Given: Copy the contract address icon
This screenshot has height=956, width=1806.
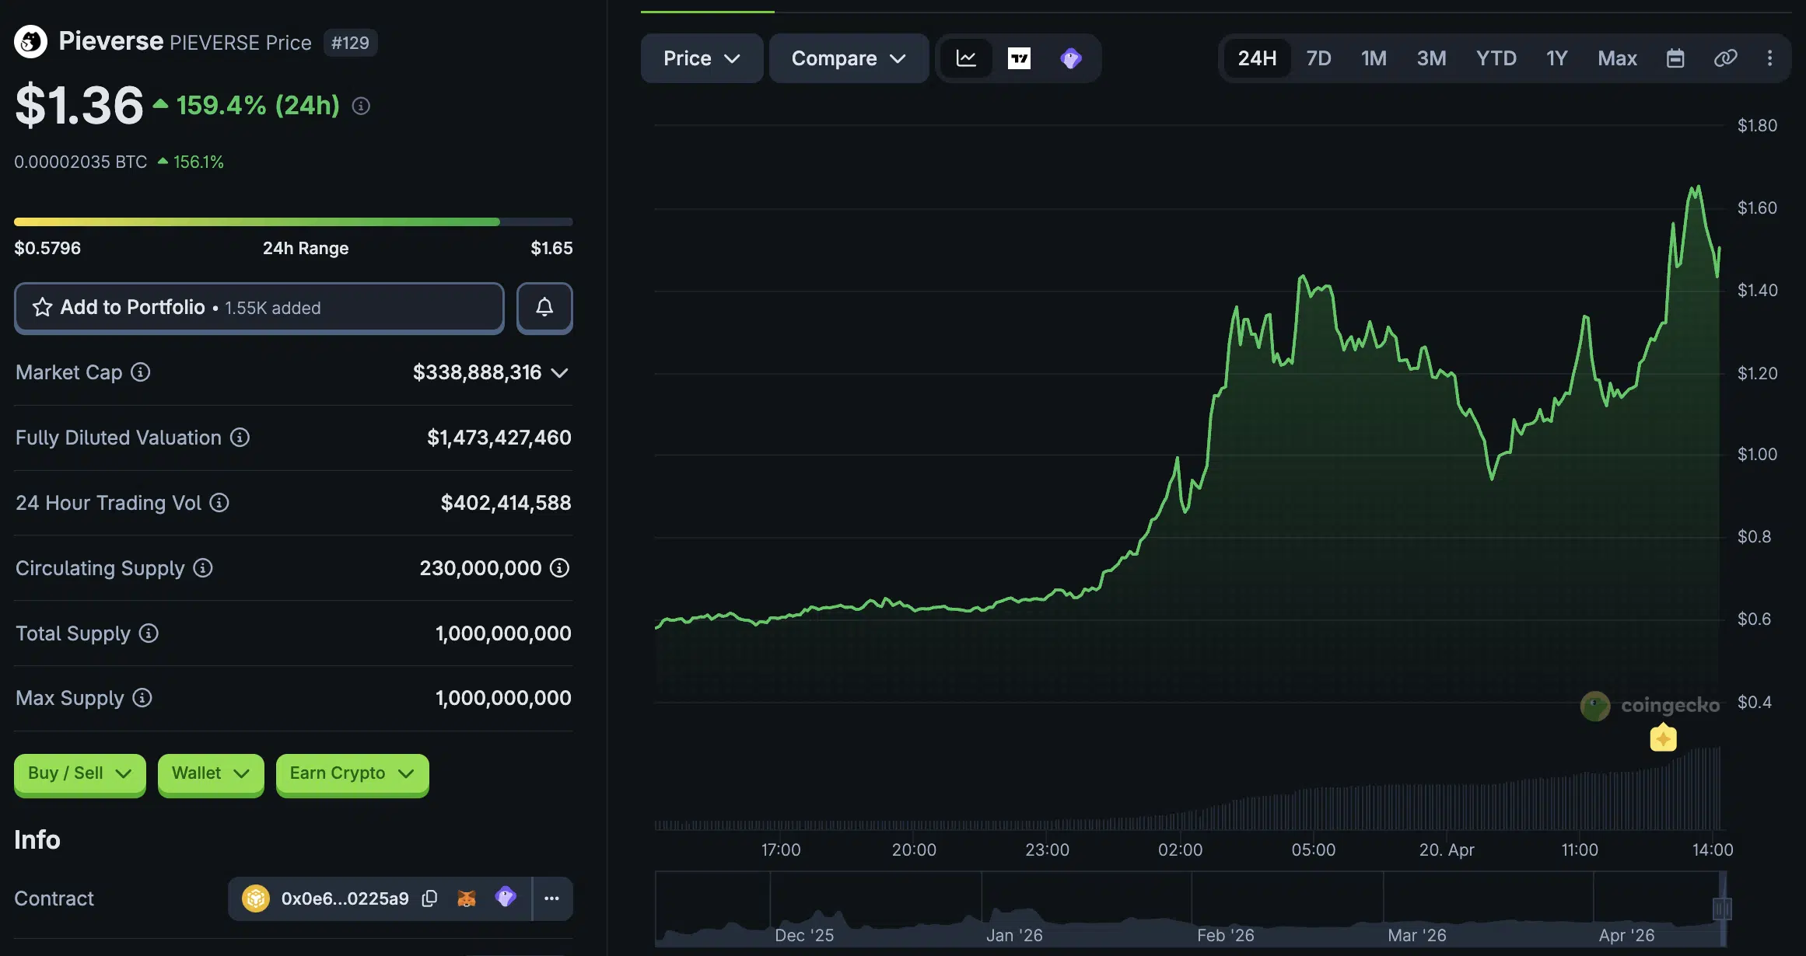Looking at the screenshot, I should pos(429,898).
